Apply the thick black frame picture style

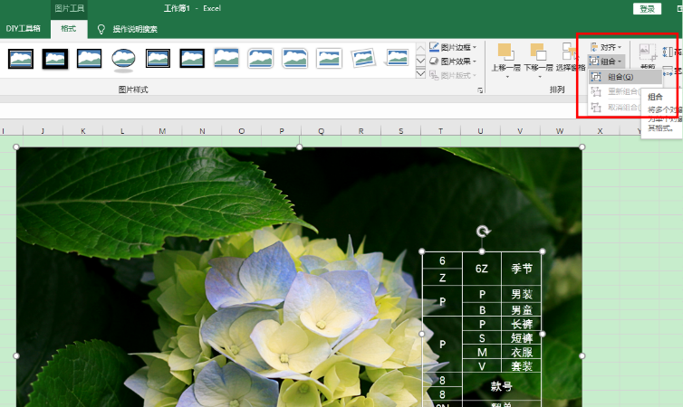[x=55, y=59]
